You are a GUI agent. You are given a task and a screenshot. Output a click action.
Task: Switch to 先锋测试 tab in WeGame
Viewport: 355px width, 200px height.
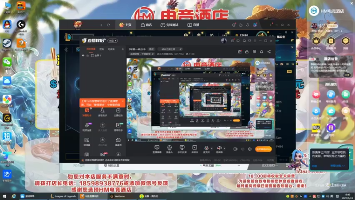pyautogui.click(x=170, y=25)
